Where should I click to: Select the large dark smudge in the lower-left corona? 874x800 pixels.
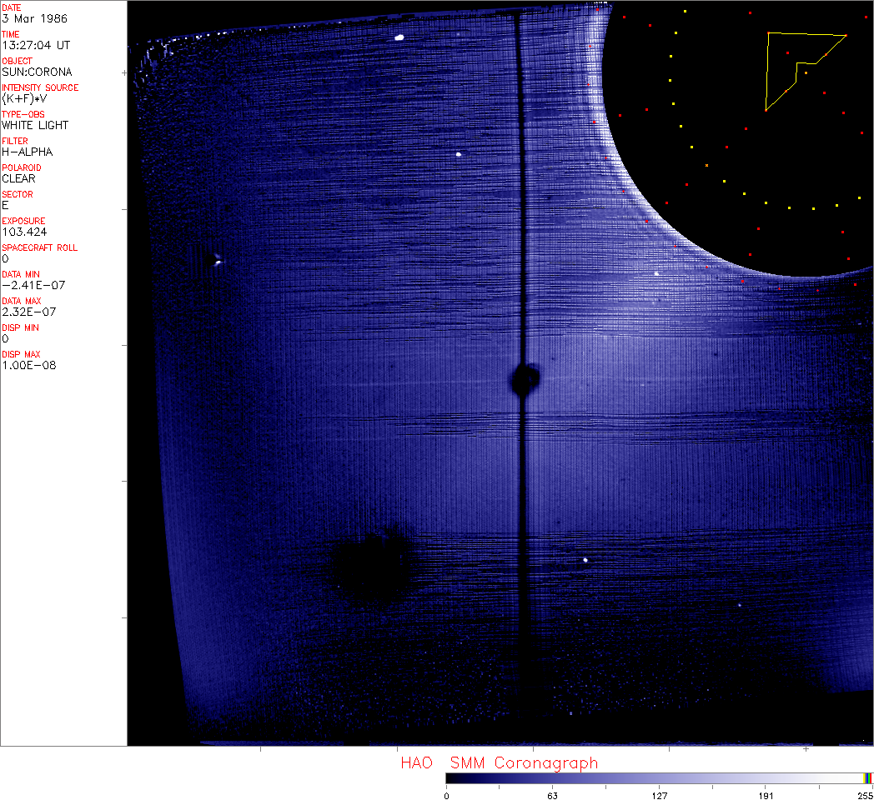[x=370, y=566]
